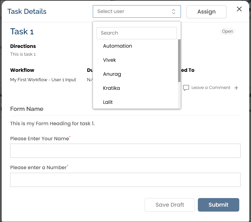Viewport: 251px width, 222px height.
Task: Pick Anurag in the user dropdown
Action: click(112, 74)
